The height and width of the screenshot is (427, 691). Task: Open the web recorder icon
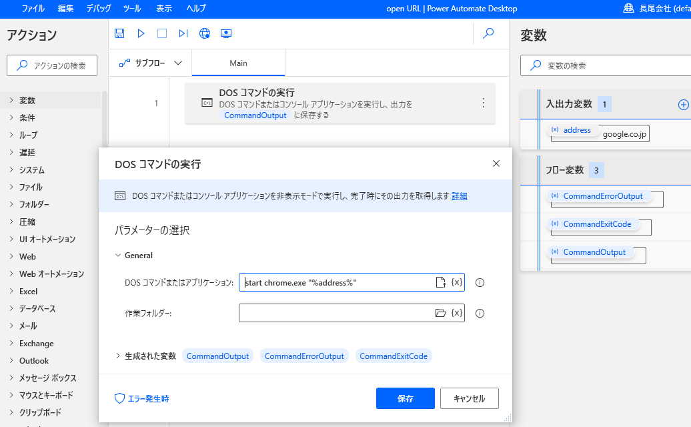pyautogui.click(x=205, y=33)
